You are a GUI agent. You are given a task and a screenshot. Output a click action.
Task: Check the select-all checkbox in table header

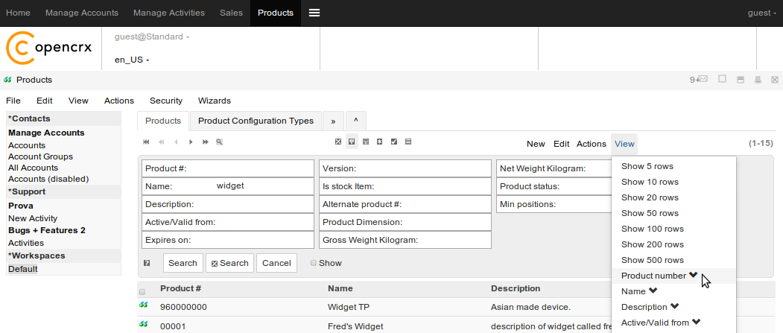coord(142,291)
